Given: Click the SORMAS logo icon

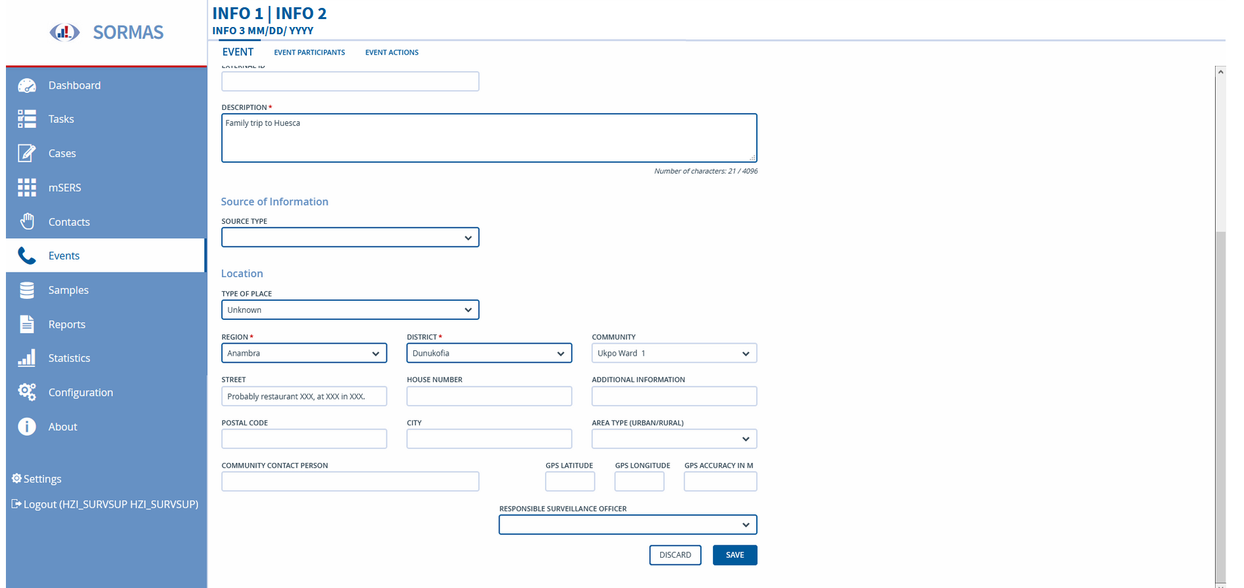Looking at the screenshot, I should tap(65, 32).
